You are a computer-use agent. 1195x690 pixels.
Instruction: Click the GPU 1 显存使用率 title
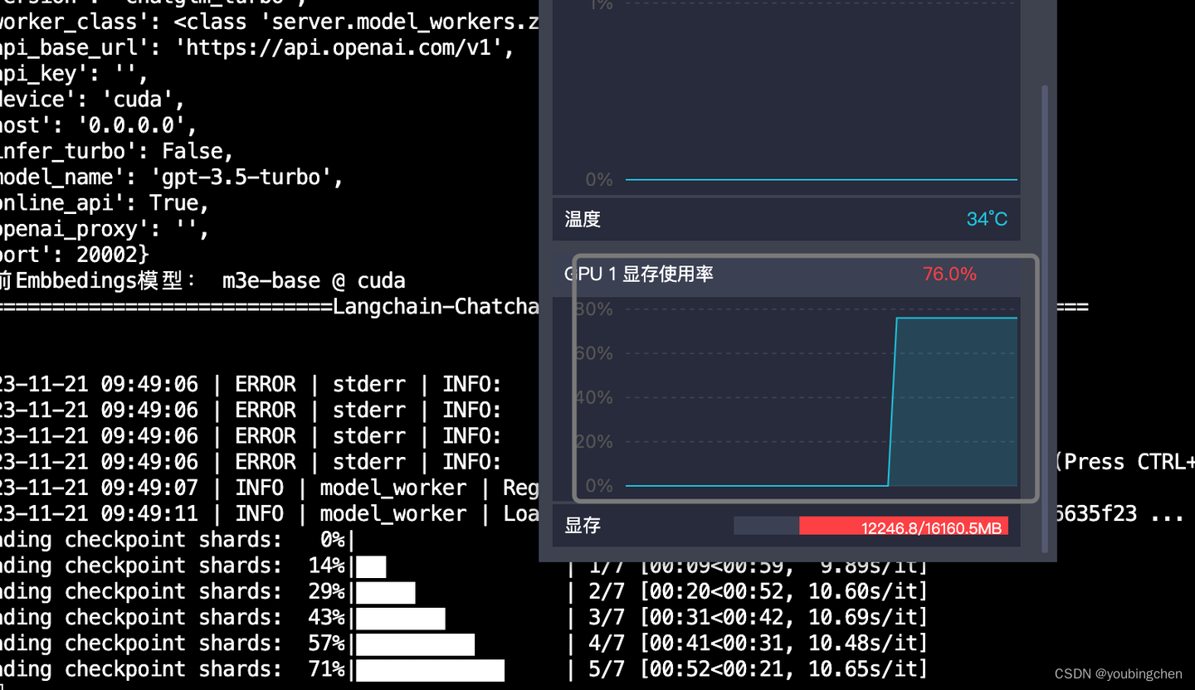tap(639, 274)
